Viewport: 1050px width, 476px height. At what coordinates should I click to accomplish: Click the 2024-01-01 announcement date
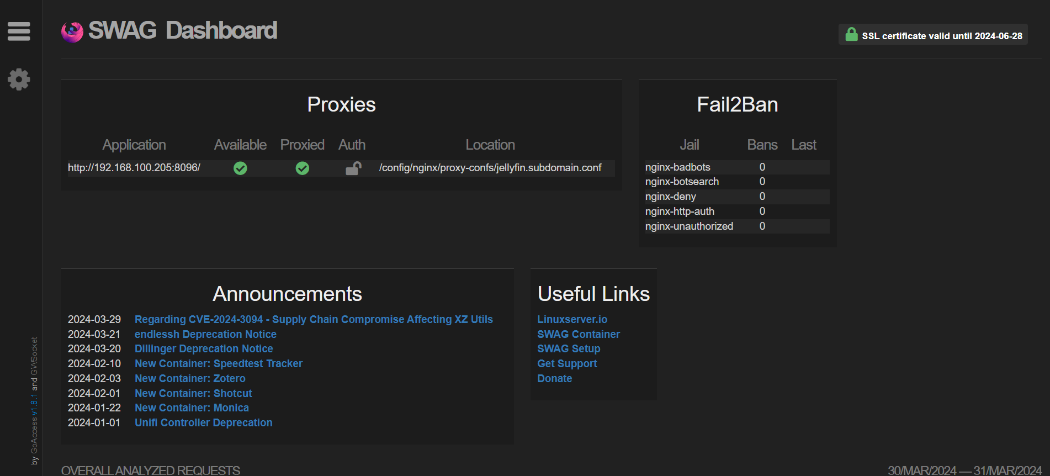94,423
